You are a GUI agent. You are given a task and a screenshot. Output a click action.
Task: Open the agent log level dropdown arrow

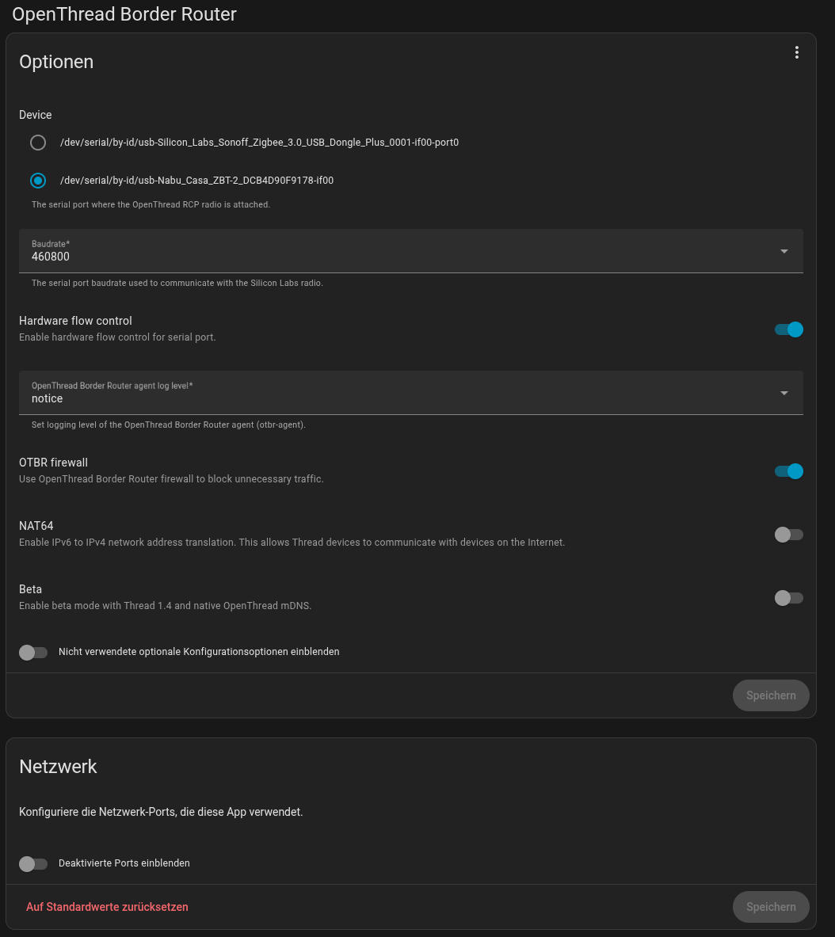pyautogui.click(x=784, y=393)
